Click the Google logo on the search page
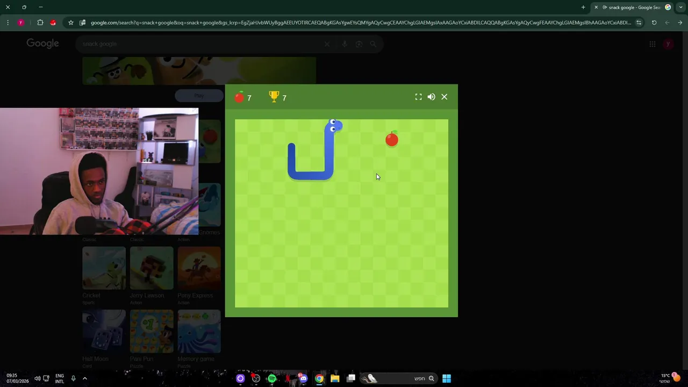The image size is (688, 387). click(x=42, y=44)
